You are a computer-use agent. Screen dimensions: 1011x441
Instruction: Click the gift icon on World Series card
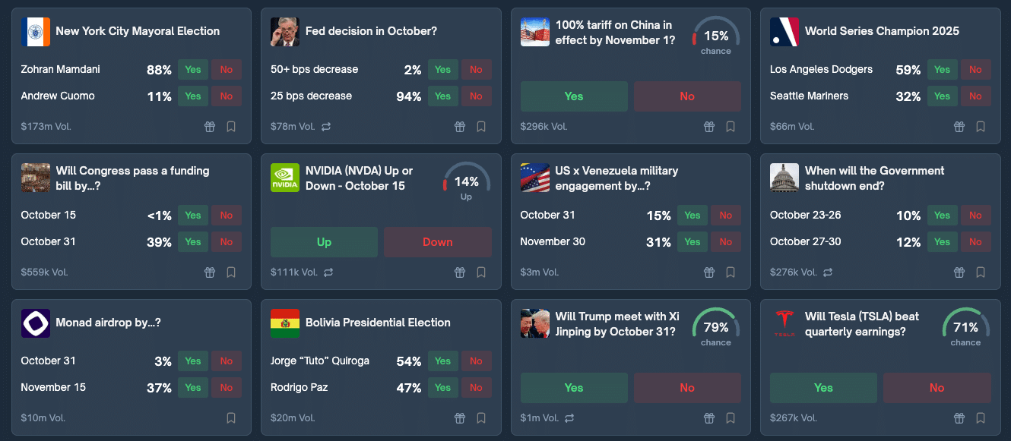(959, 127)
